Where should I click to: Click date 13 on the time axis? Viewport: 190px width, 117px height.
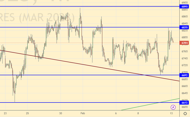coord(171,113)
